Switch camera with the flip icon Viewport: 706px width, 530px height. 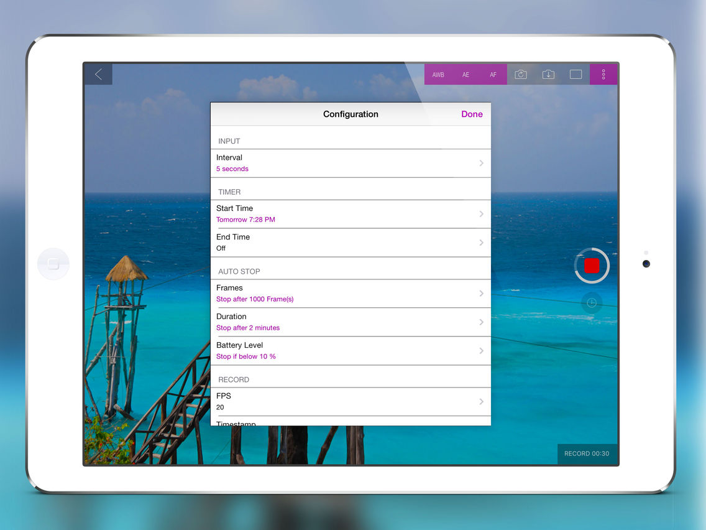pos(521,75)
